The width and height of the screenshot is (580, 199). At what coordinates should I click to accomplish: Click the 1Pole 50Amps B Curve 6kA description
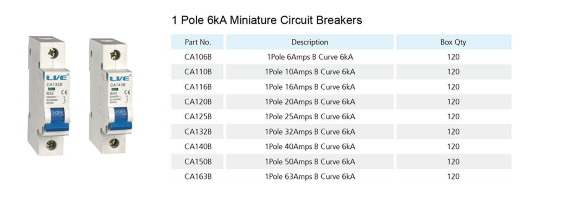[x=310, y=162]
